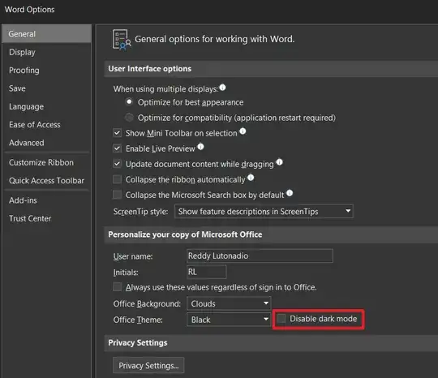
Task: Uncheck Enable Live Preview checkbox
Action: tap(117, 148)
